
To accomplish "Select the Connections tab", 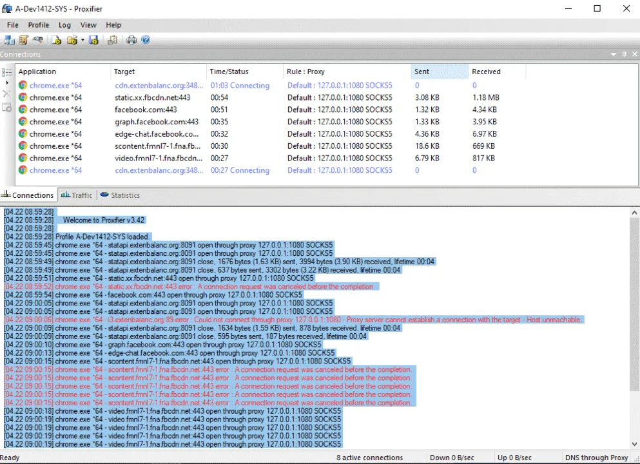I will [x=28, y=195].
